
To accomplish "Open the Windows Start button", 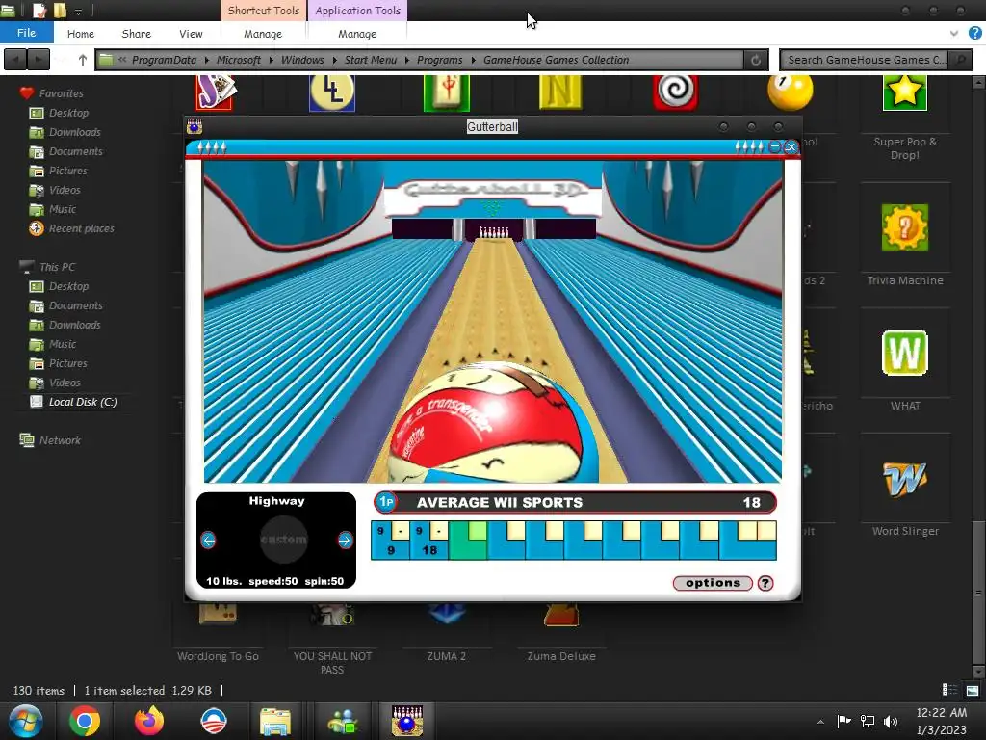I will 26,721.
